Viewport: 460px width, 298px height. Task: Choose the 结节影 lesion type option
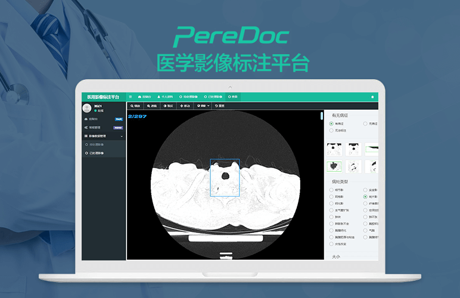pyautogui.click(x=331, y=190)
